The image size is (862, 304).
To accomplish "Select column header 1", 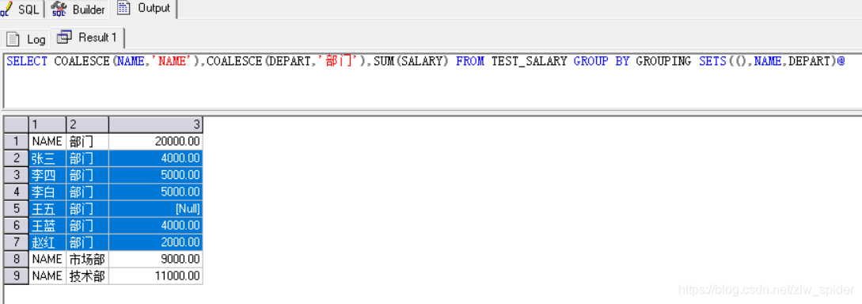I will pyautogui.click(x=47, y=124).
